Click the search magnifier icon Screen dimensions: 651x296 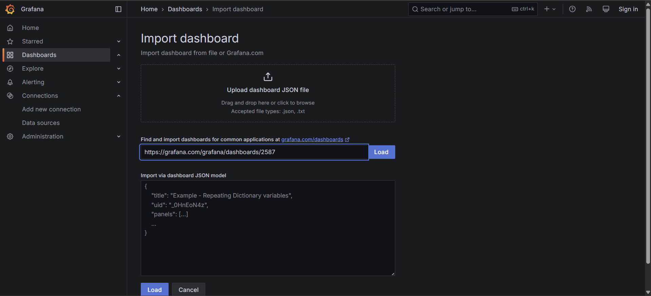(x=415, y=9)
